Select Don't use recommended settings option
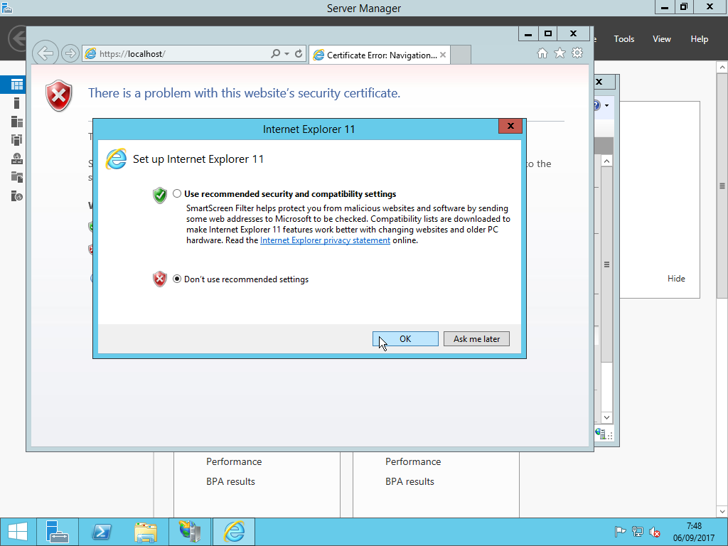Viewport: 728px width, 546px height. [x=177, y=279]
